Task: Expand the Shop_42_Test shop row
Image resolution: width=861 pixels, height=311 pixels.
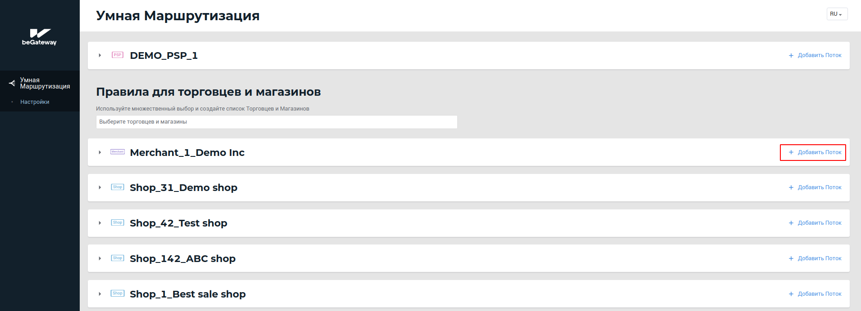Action: point(100,223)
